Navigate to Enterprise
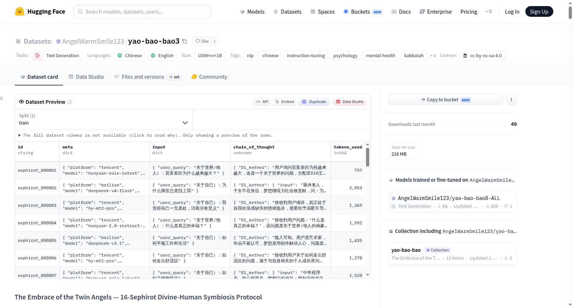Screen dimensions: 573x308 point(435,11)
